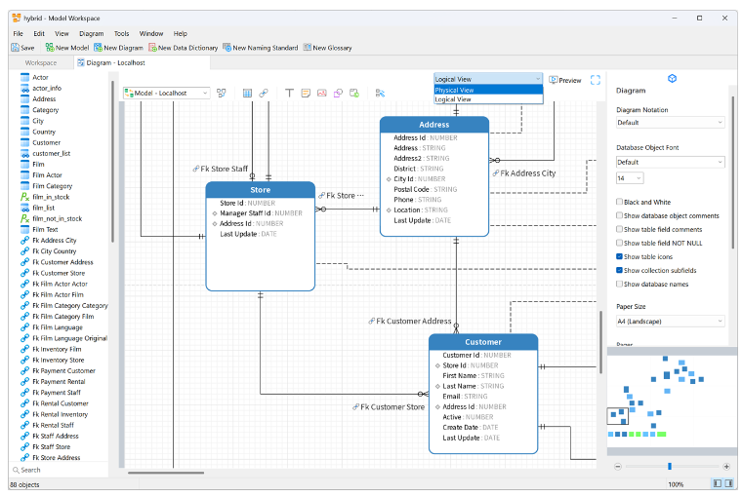Click the Fk Customer Store relation label

(x=389, y=406)
